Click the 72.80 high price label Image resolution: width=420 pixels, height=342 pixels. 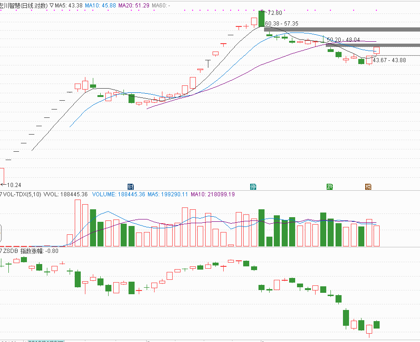tap(275, 13)
